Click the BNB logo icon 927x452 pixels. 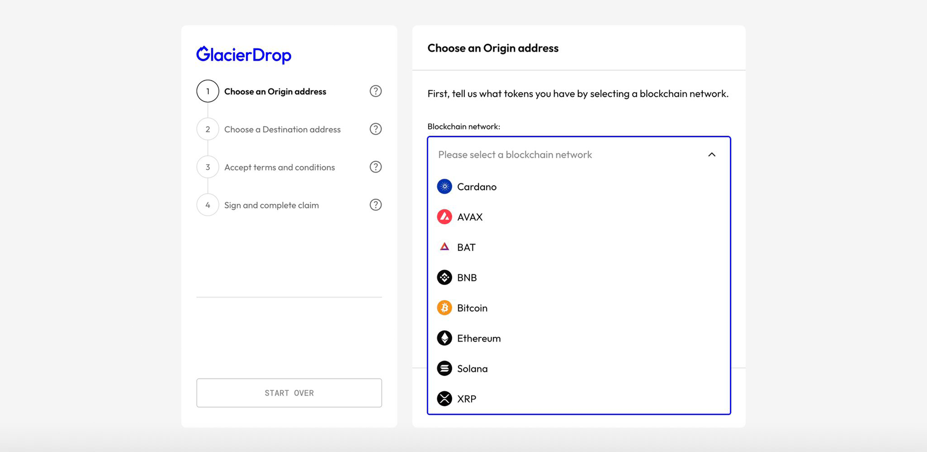pos(444,278)
